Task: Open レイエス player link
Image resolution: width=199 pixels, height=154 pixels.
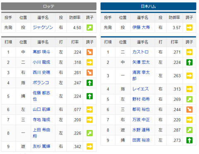Action: (x=141, y=89)
